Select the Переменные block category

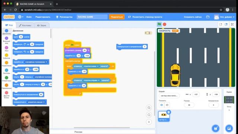click(7, 86)
